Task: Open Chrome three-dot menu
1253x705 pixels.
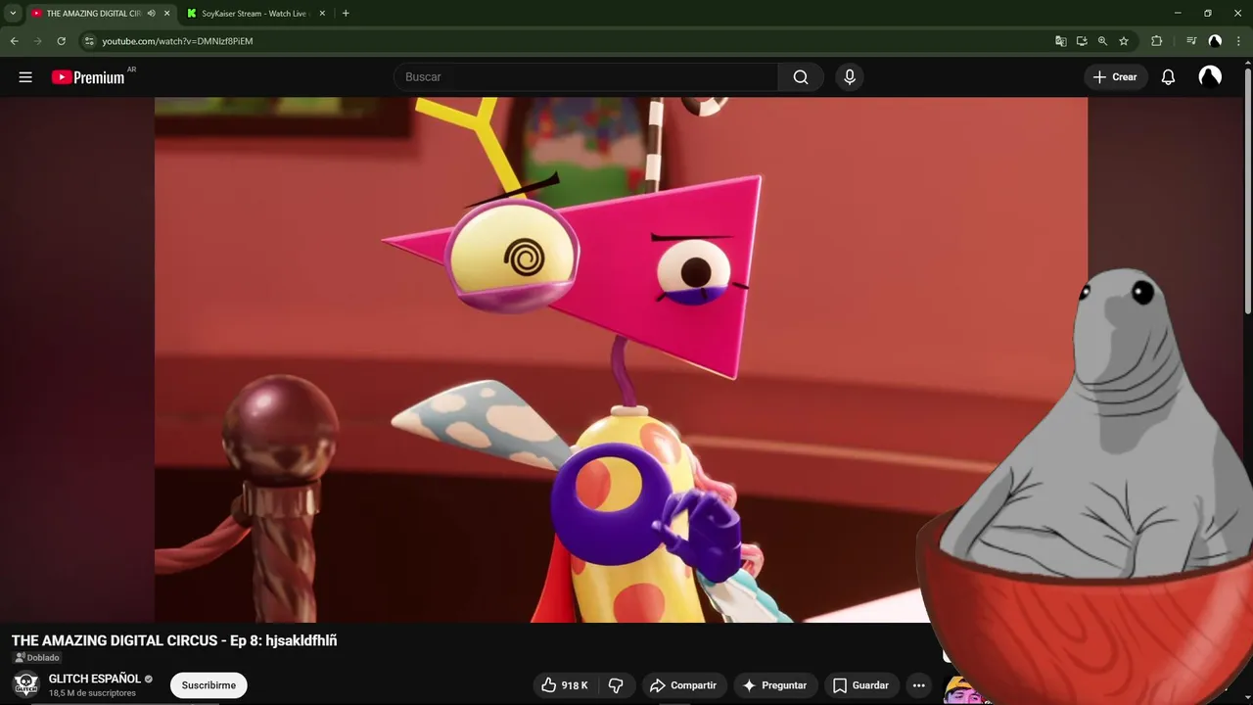Action: point(1238,41)
